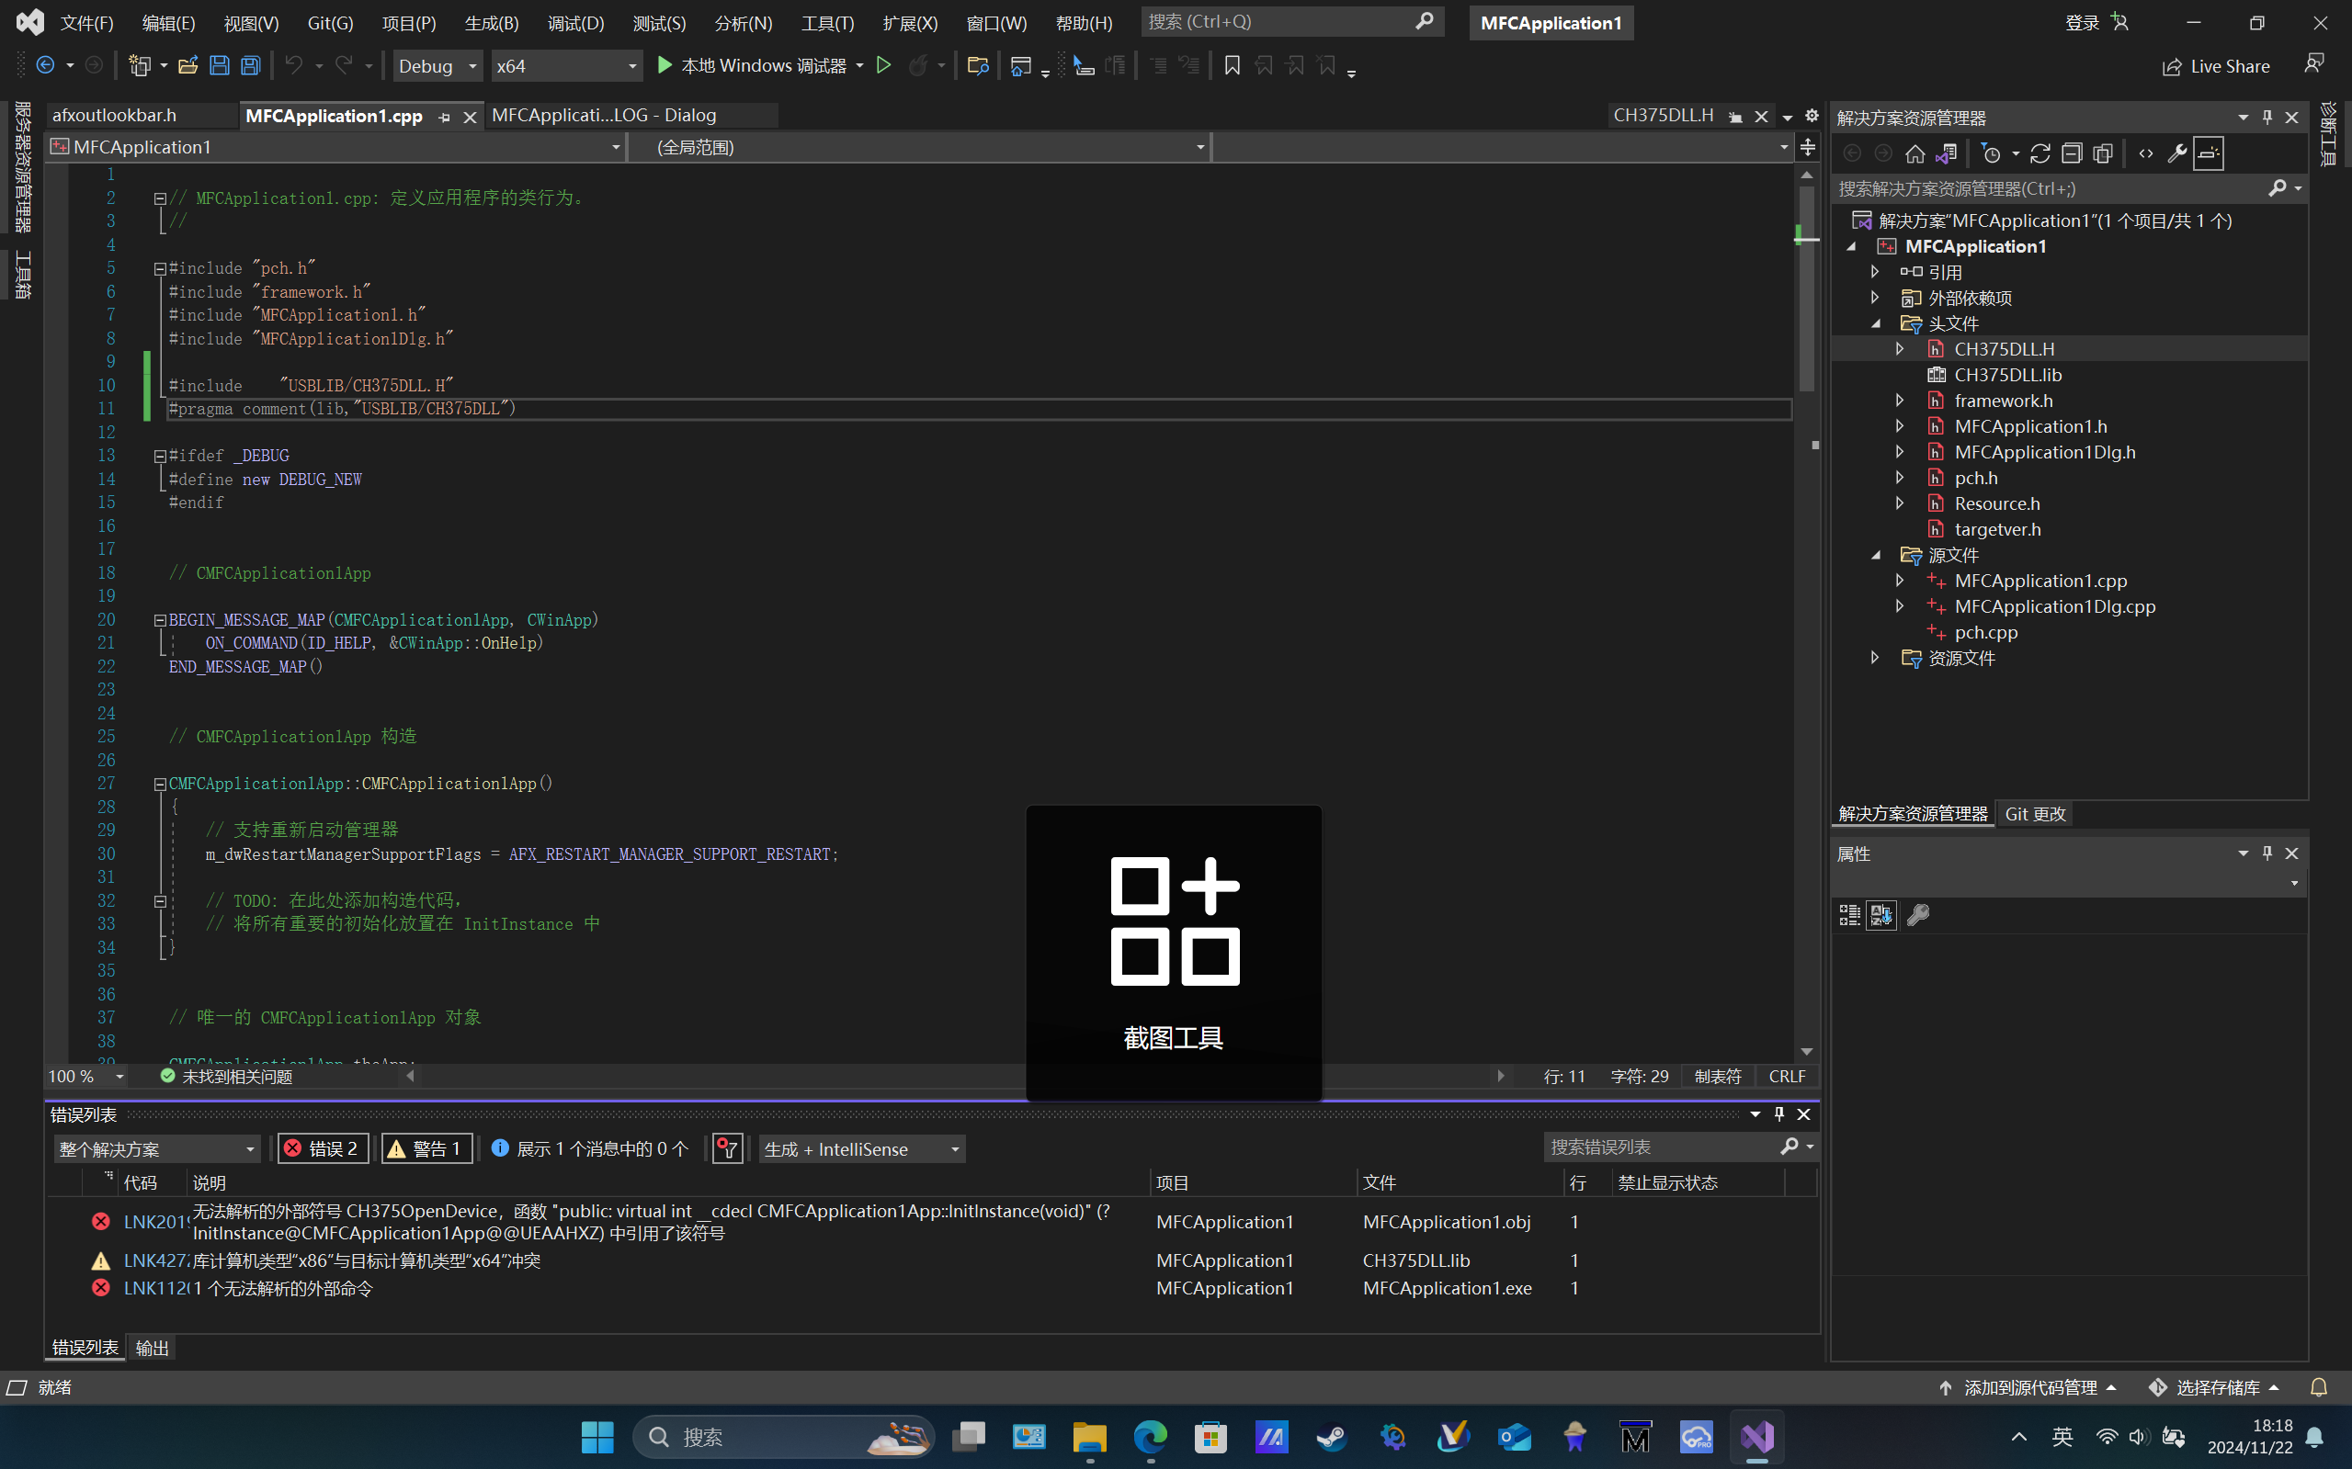Image resolution: width=2352 pixels, height=1469 pixels.
Task: Open the Debug configuration dropdown
Action: [437, 65]
